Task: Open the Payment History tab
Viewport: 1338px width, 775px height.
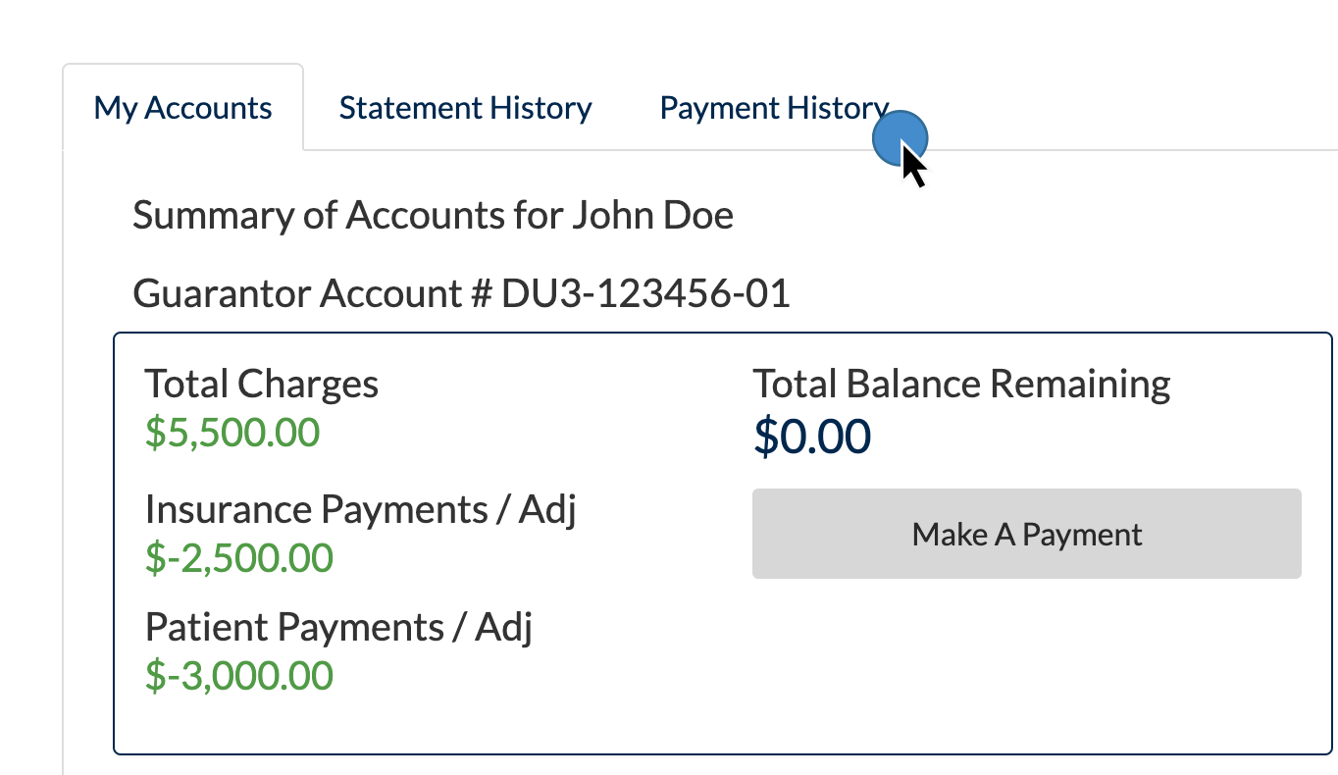Action: (x=773, y=108)
